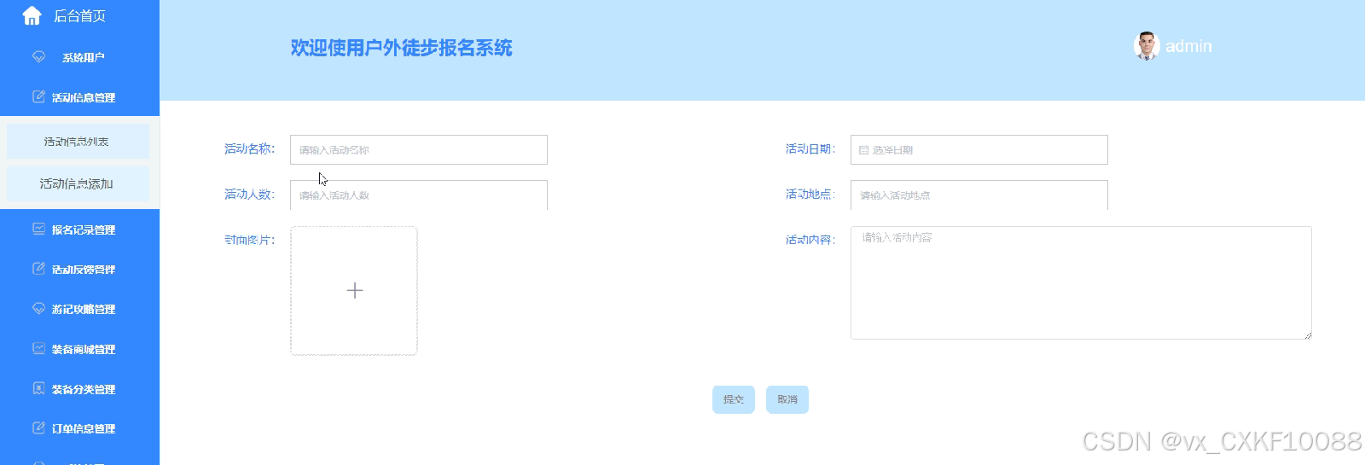Open 后台首页 in the sidebar
Image resolution: width=1365 pixels, height=465 pixels.
tap(79, 15)
